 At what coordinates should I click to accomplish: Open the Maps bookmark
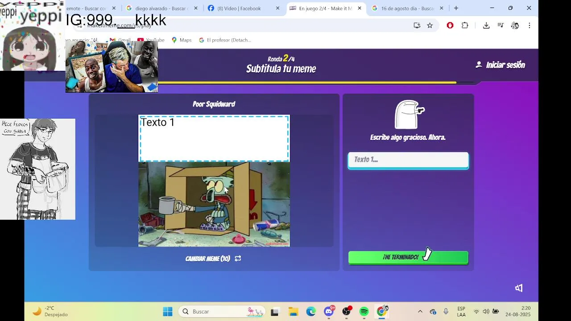182,40
